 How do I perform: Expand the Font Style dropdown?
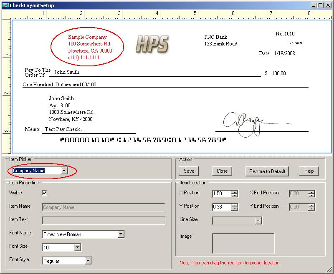88,261
